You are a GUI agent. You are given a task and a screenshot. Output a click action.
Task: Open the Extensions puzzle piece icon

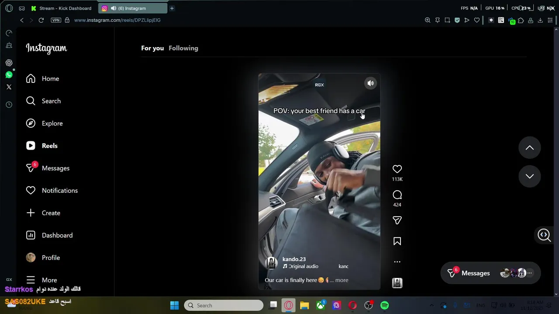point(521,20)
